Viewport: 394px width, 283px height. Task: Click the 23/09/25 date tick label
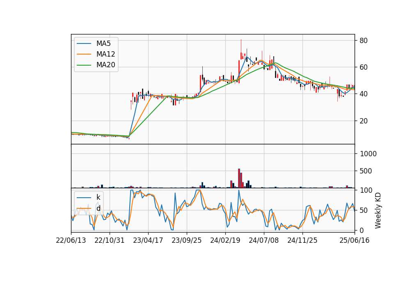(187, 240)
